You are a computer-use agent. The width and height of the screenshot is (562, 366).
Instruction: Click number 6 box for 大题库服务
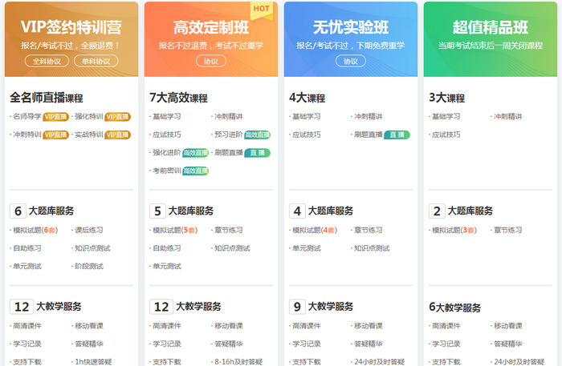pos(18,211)
